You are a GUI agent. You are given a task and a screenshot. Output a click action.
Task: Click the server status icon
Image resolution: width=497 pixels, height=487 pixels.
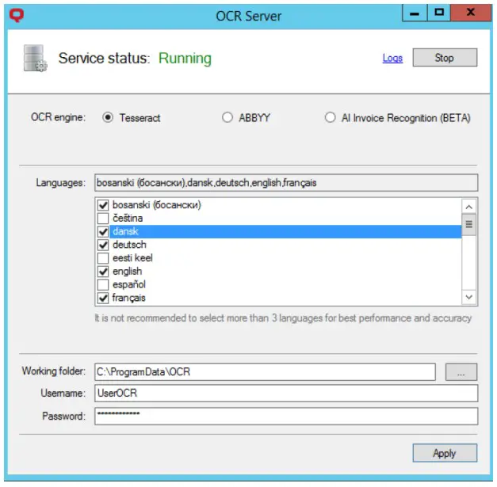(x=35, y=59)
